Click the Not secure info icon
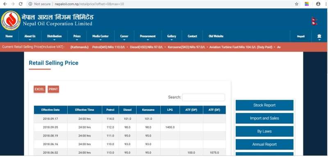The image size is (328, 157). [x=30, y=4]
